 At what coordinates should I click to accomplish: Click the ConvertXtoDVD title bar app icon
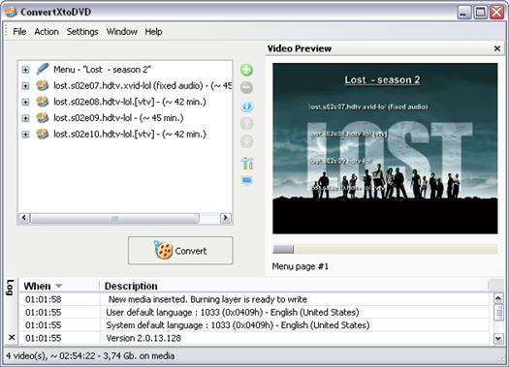[x=11, y=12]
